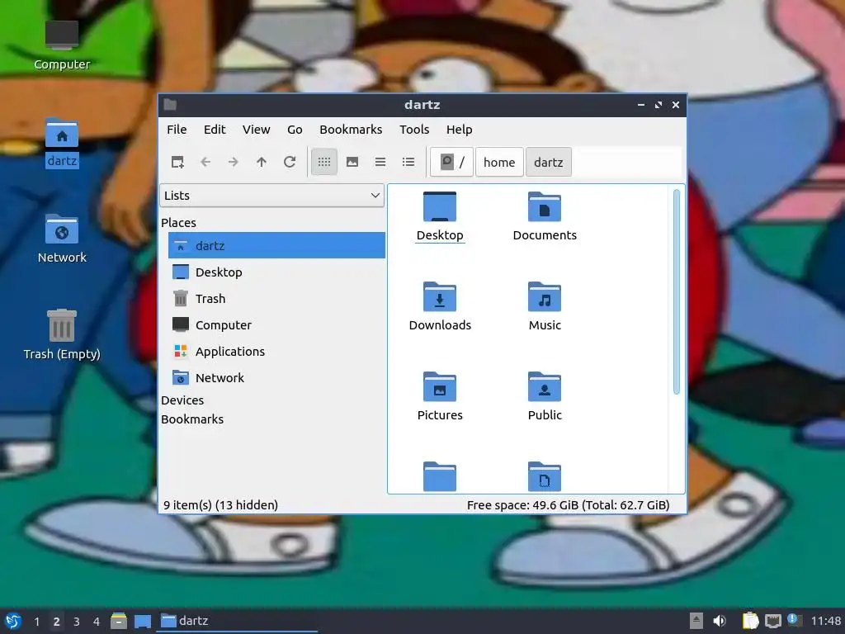Select Trash in the Places sidebar
This screenshot has height=634, width=845.
(x=276, y=298)
